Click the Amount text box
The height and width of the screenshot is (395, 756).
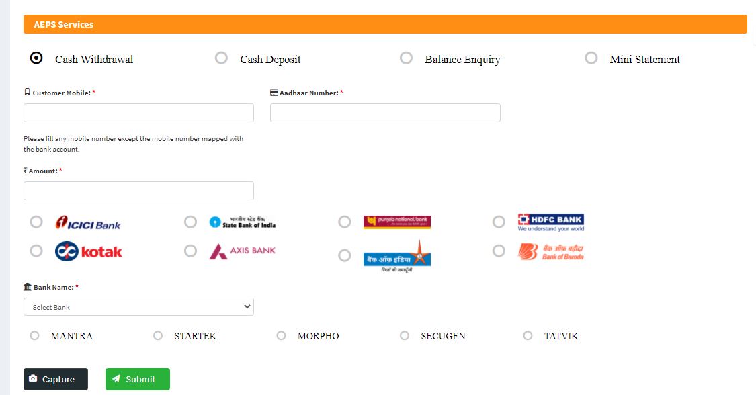click(138, 191)
